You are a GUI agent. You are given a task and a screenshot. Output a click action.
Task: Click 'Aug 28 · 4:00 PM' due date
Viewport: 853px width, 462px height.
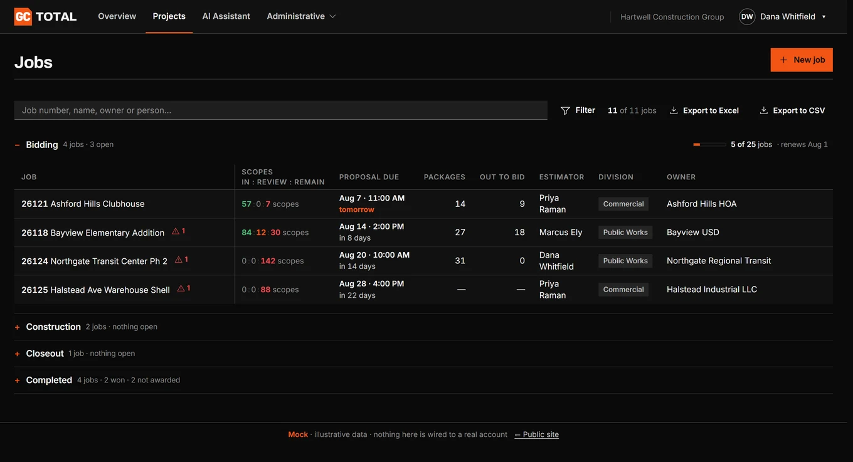tap(371, 284)
